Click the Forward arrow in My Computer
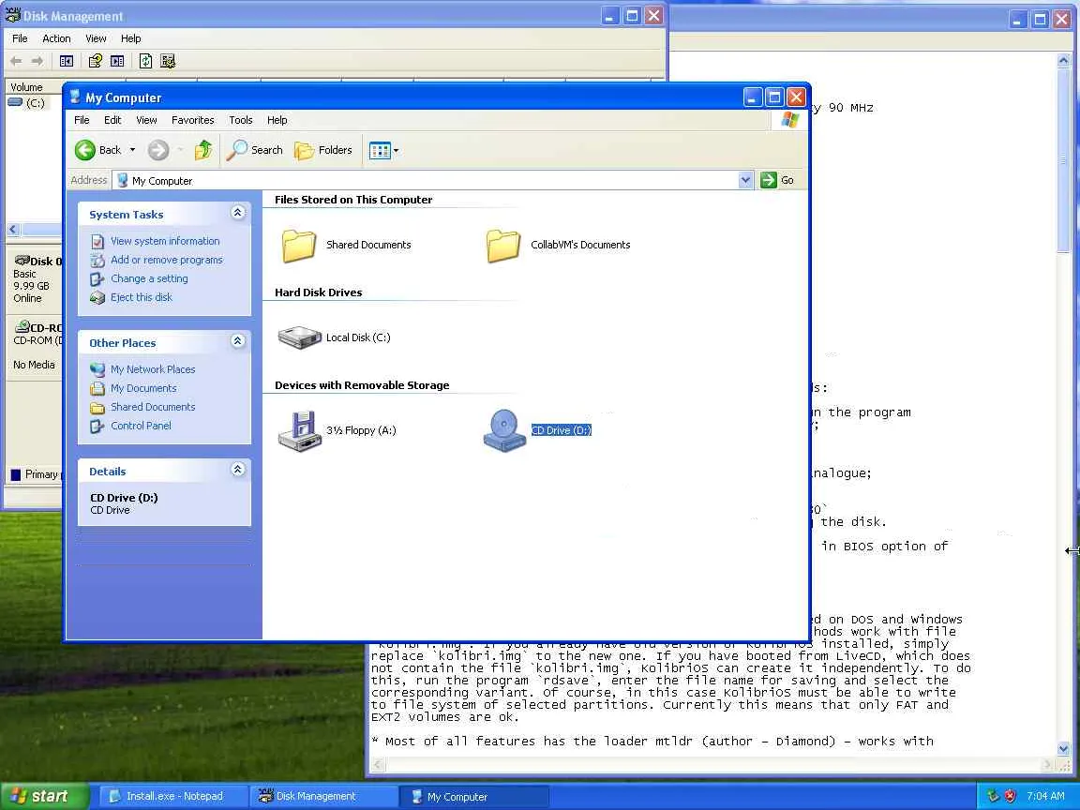The image size is (1080, 810). point(158,149)
